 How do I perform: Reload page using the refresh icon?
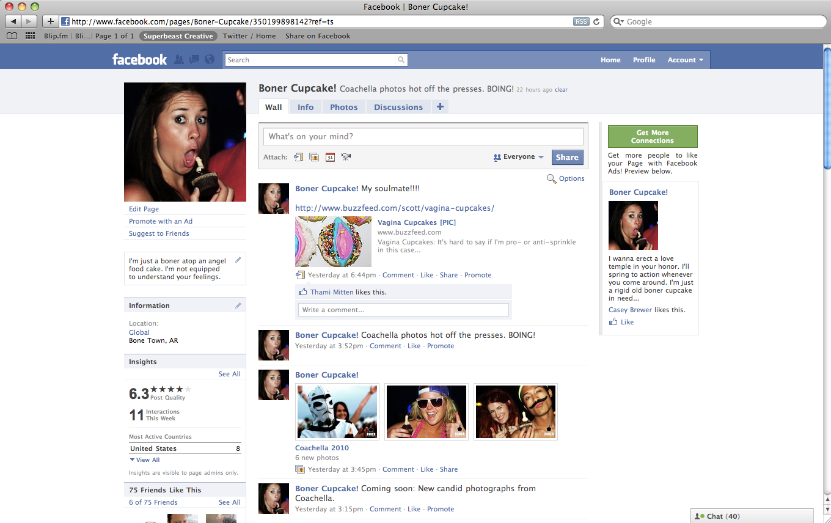coord(596,21)
